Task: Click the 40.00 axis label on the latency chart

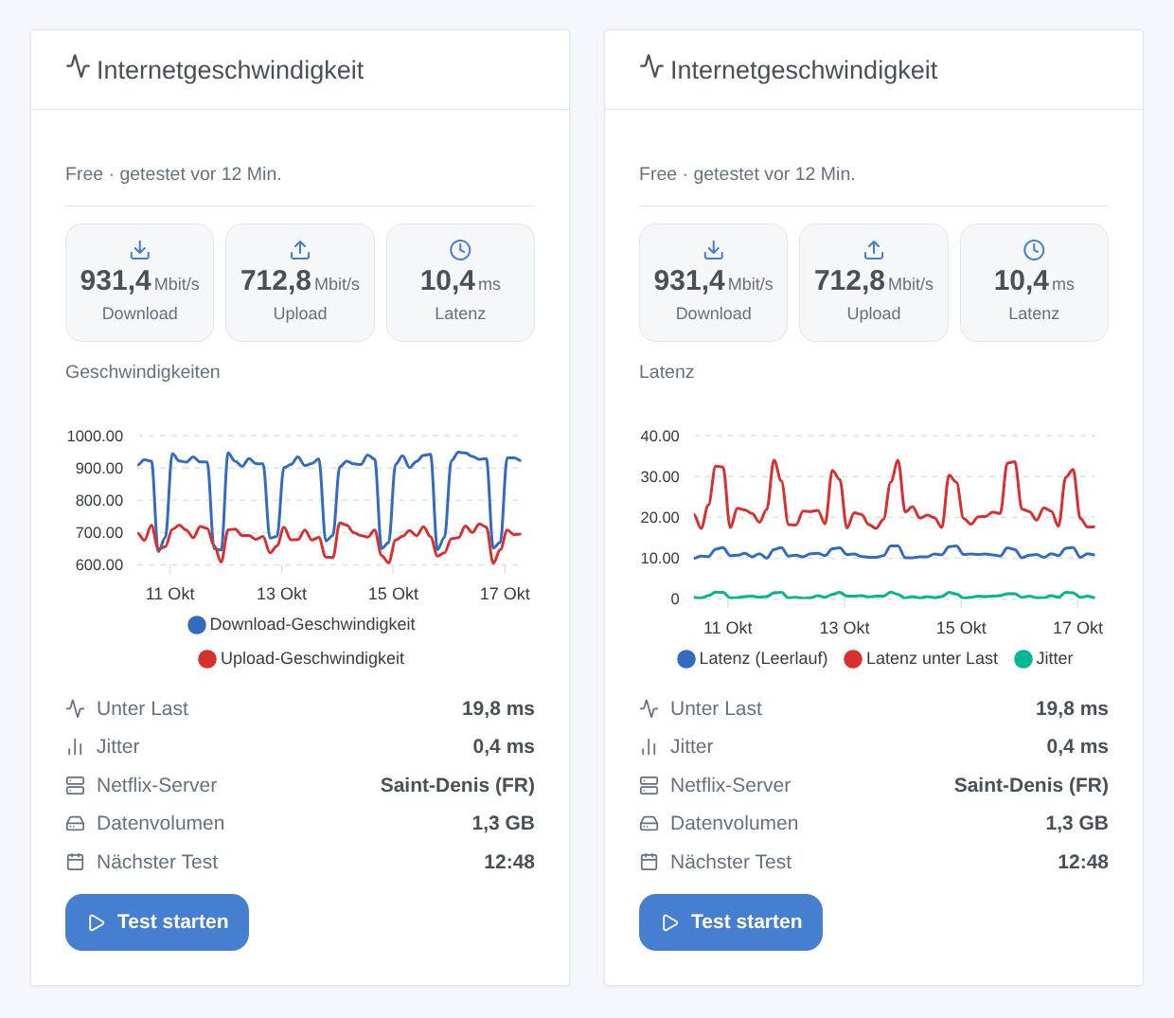Action: [x=660, y=436]
